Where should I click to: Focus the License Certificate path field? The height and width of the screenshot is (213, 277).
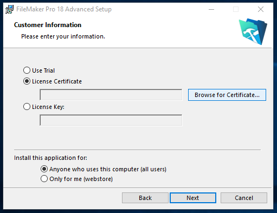pos(111,95)
